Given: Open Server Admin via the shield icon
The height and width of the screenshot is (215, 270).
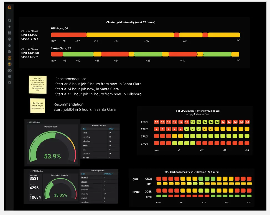Looking at the screenshot, I should (x=9, y=83).
